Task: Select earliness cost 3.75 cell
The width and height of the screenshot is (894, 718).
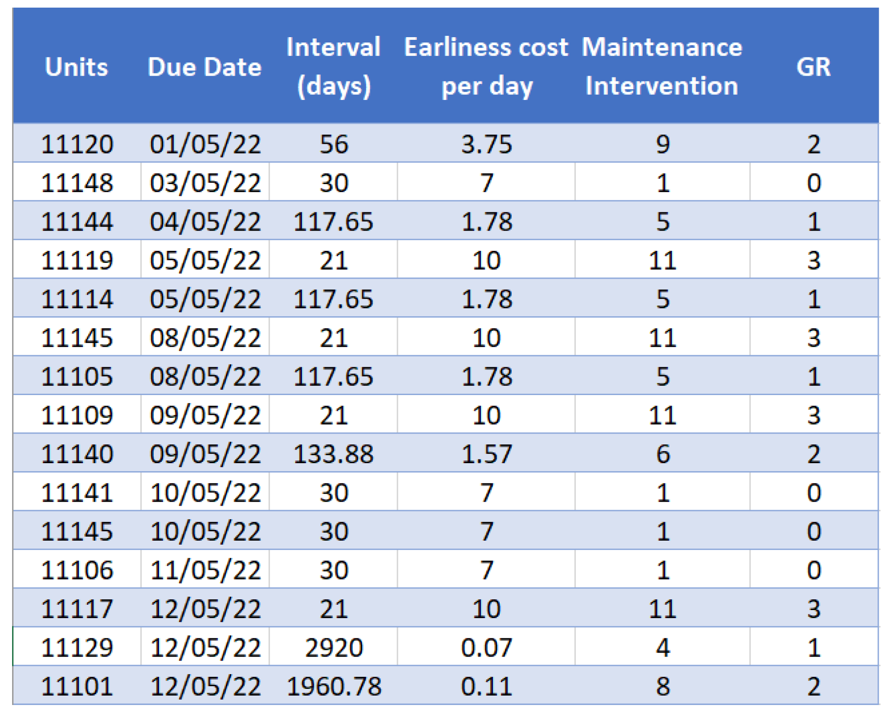Action: [x=486, y=144]
